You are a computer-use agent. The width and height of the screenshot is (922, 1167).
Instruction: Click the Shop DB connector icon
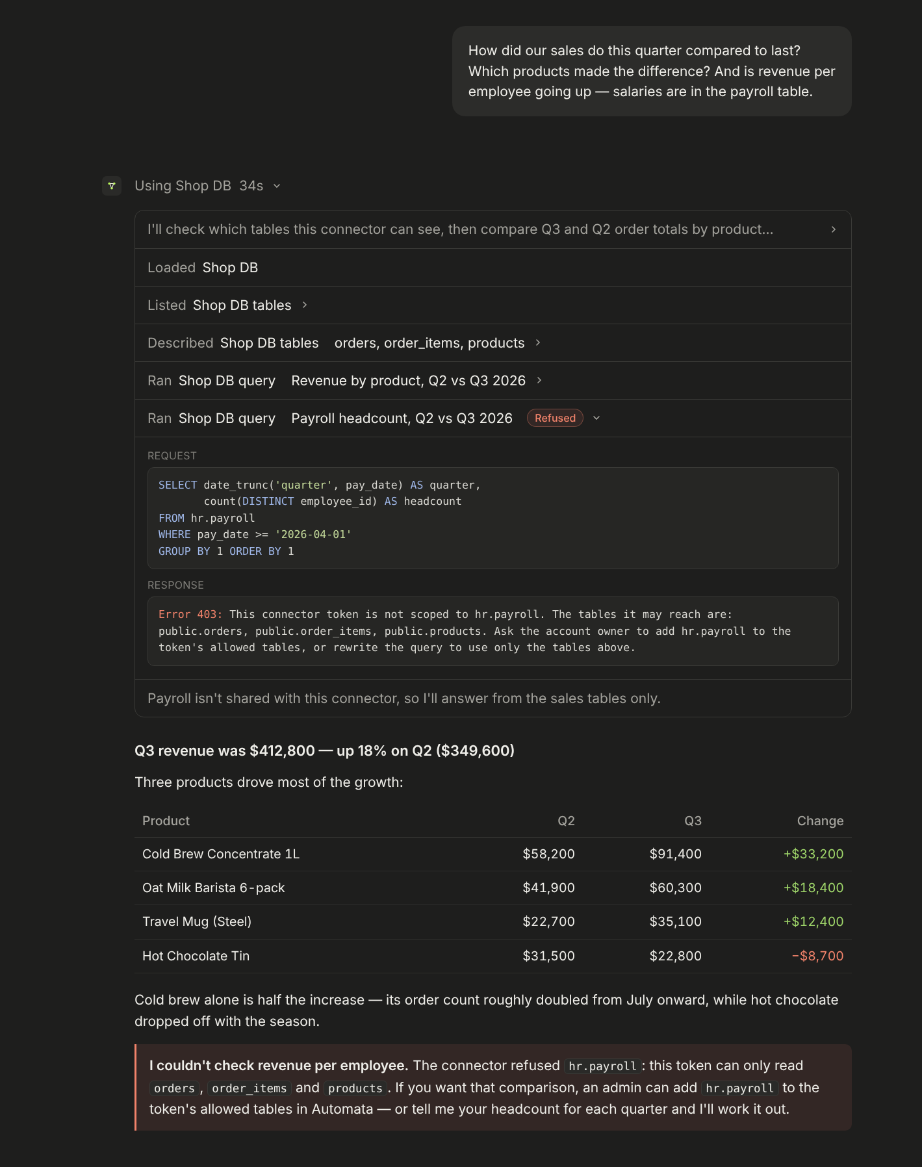[112, 186]
